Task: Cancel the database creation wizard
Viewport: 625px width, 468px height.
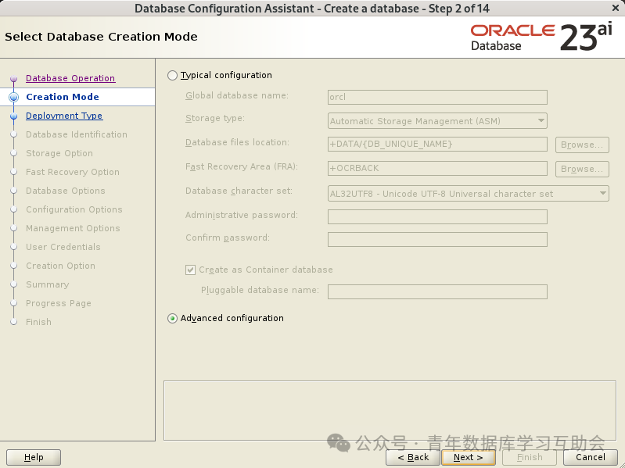Action: tap(591, 457)
